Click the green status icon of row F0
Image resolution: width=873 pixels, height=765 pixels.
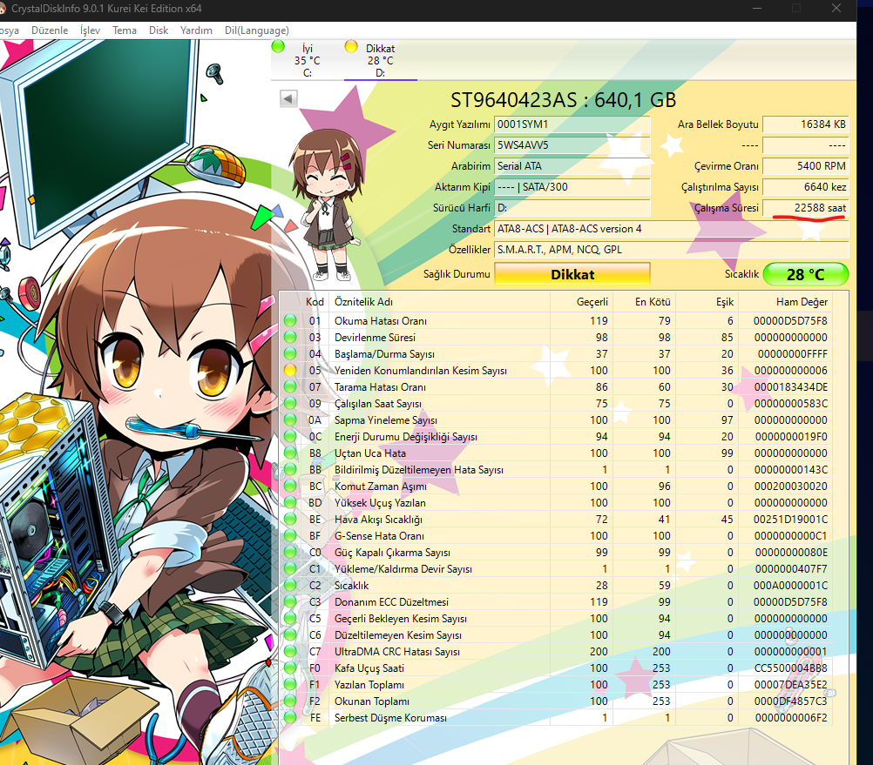coord(290,668)
